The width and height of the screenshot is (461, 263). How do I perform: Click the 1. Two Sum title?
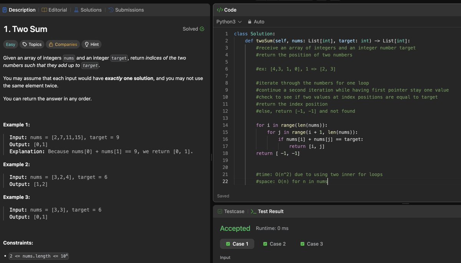coord(25,29)
